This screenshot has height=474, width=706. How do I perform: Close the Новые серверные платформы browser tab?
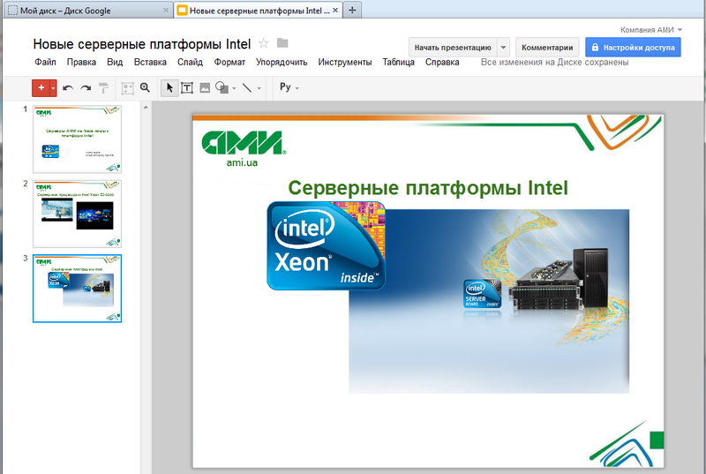point(335,10)
